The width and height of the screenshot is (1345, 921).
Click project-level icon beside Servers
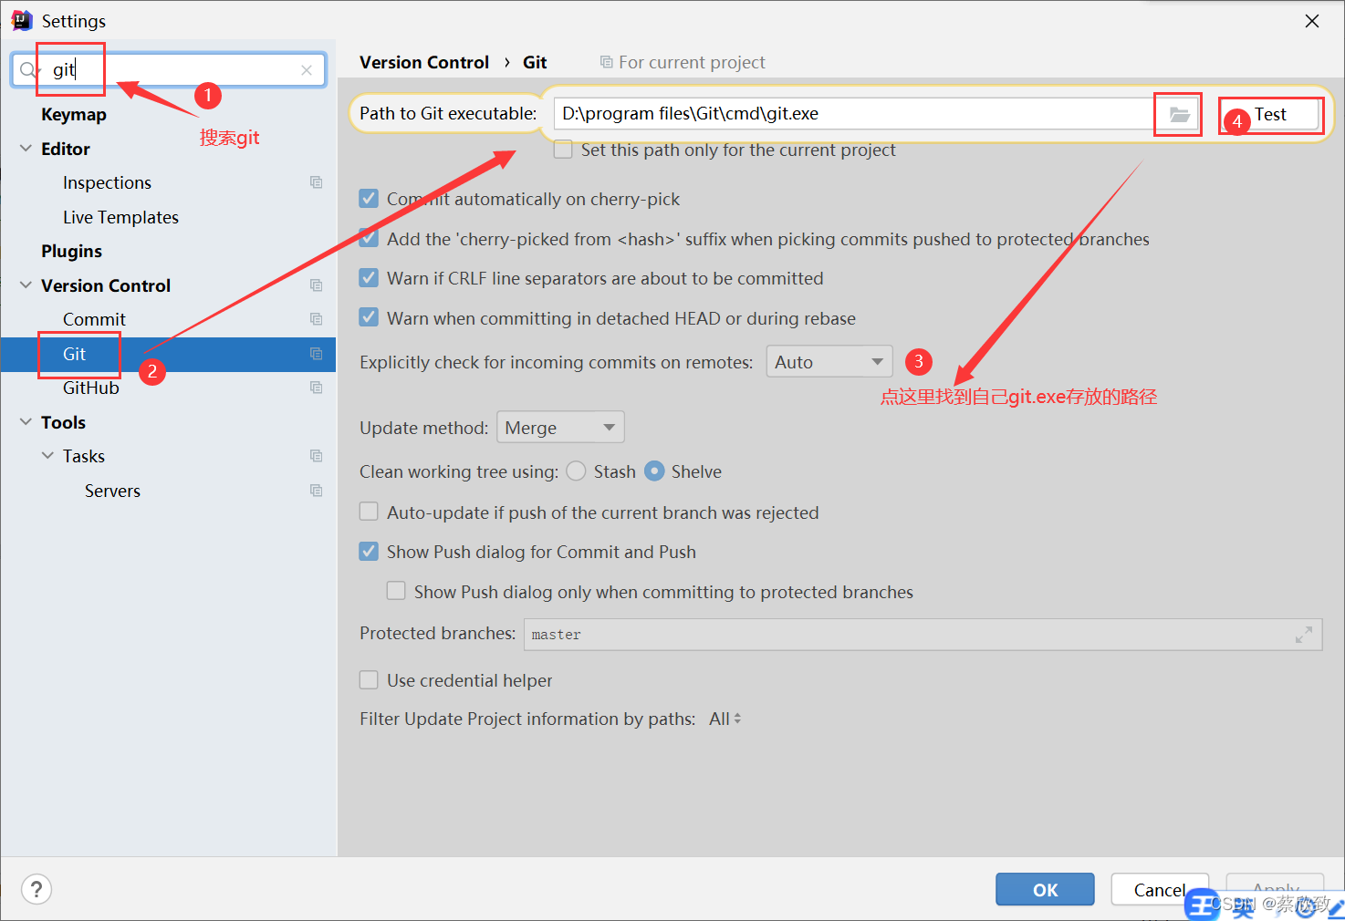[317, 491]
